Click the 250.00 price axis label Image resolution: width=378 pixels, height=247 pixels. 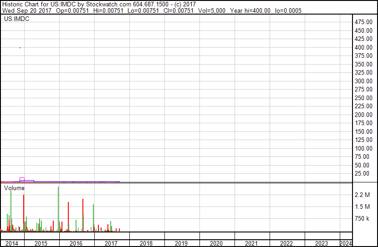[364, 98]
